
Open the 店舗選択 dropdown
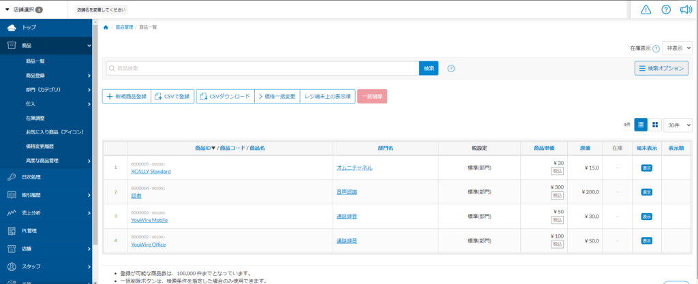[x=24, y=10]
